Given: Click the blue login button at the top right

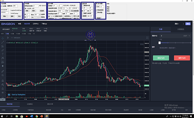Looking at the screenshot, I should [x=188, y=24].
